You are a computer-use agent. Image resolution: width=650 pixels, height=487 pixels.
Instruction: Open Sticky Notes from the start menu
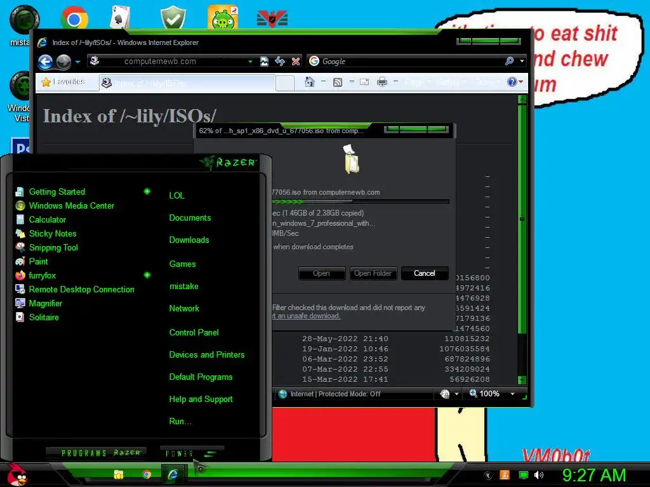[53, 233]
